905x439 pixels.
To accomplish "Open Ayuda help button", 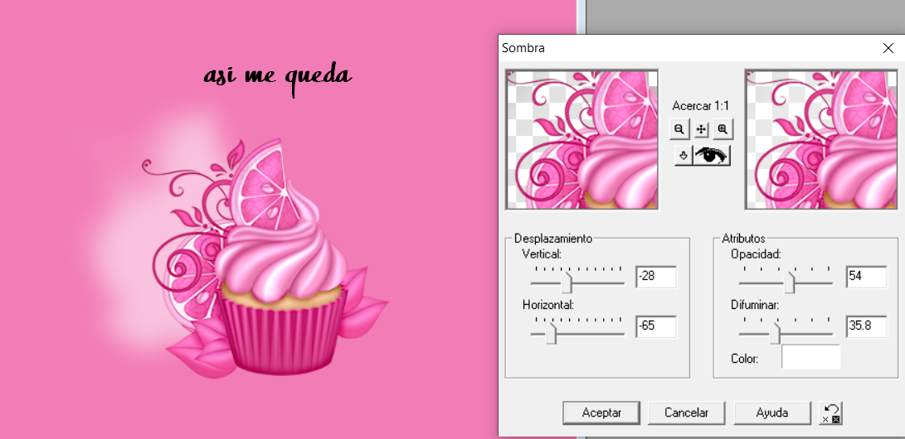I will 771,413.
